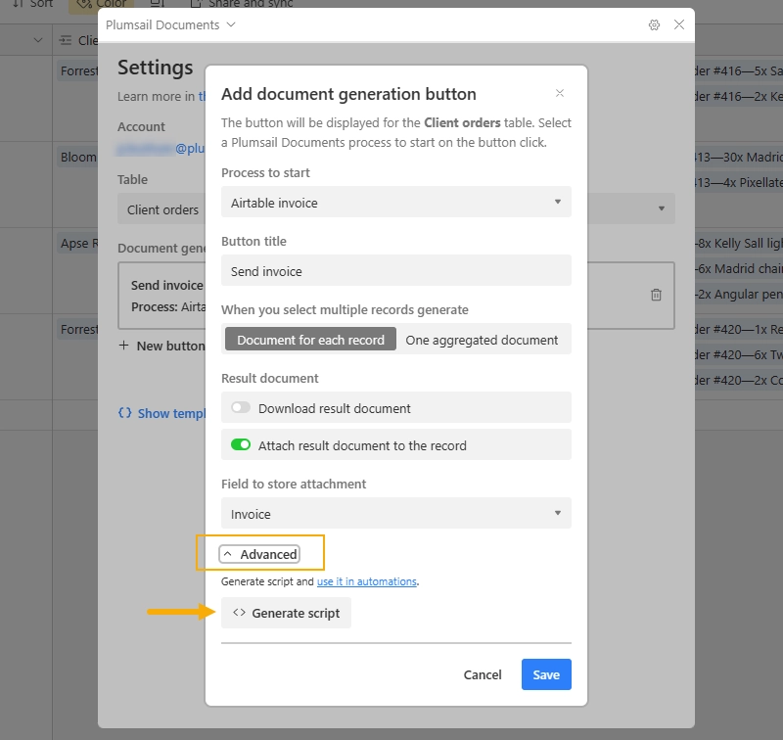Click Cancel in the dialog

pos(483,674)
